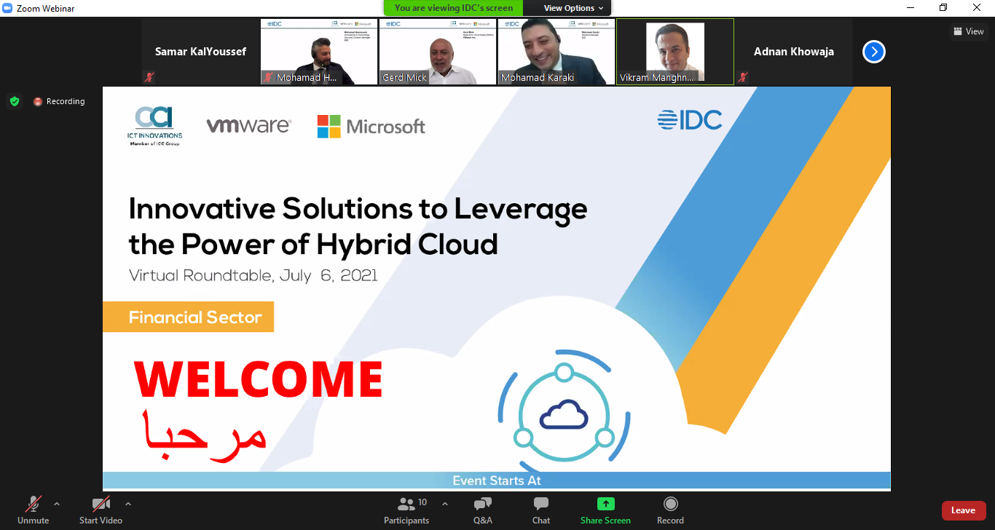Click the 'Event Starts At' bar
995x530 pixels.
497,480
